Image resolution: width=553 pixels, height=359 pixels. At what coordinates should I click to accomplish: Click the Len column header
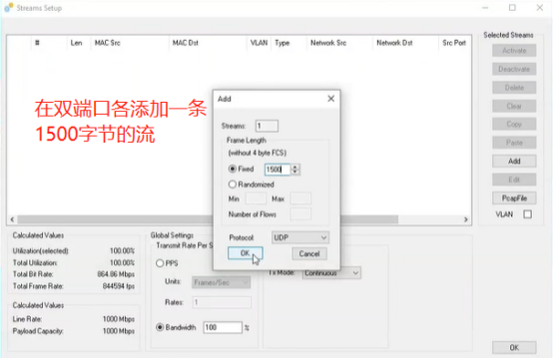(76, 43)
